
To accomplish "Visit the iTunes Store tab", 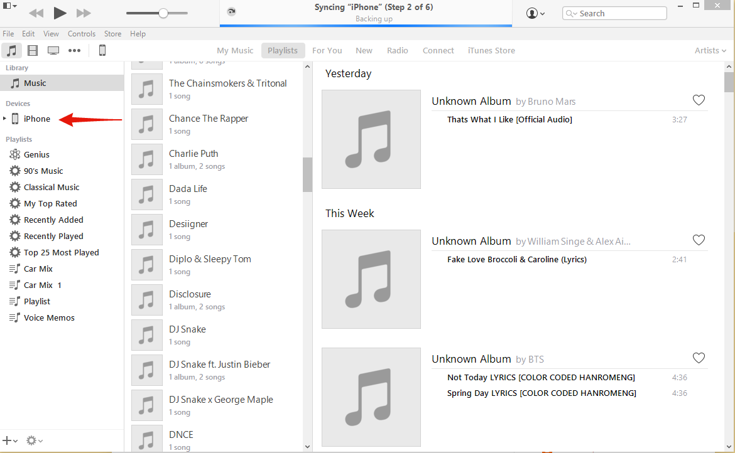I will coord(491,51).
